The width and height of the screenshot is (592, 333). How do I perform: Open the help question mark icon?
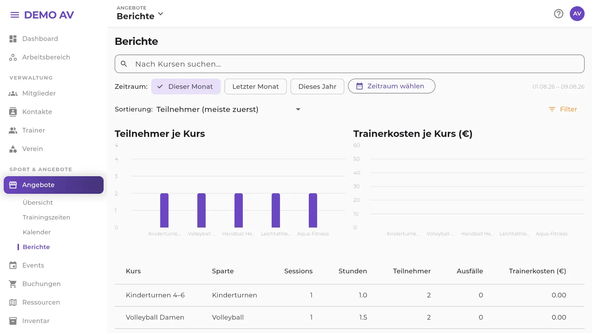[558, 14]
